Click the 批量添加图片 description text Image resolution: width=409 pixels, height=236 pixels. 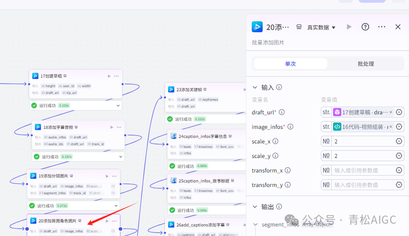268,43
